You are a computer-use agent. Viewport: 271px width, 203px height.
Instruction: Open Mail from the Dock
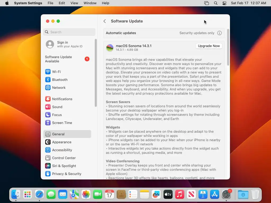(x=62, y=195)
